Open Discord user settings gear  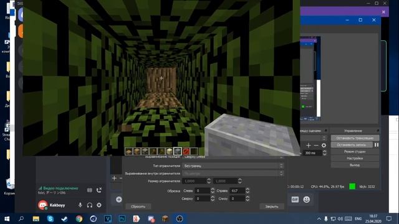click(x=99, y=205)
